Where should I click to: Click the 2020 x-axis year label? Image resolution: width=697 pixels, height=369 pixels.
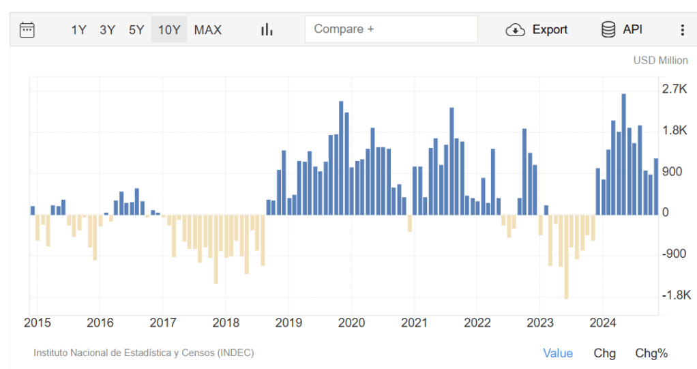(x=351, y=323)
